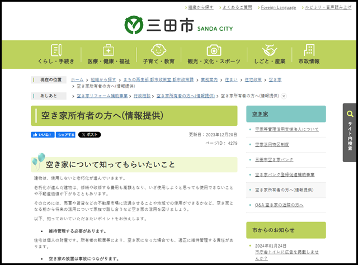Select the 観光・文化・スポーツ menu label
The width and height of the screenshot is (358, 265).
pyautogui.click(x=214, y=61)
